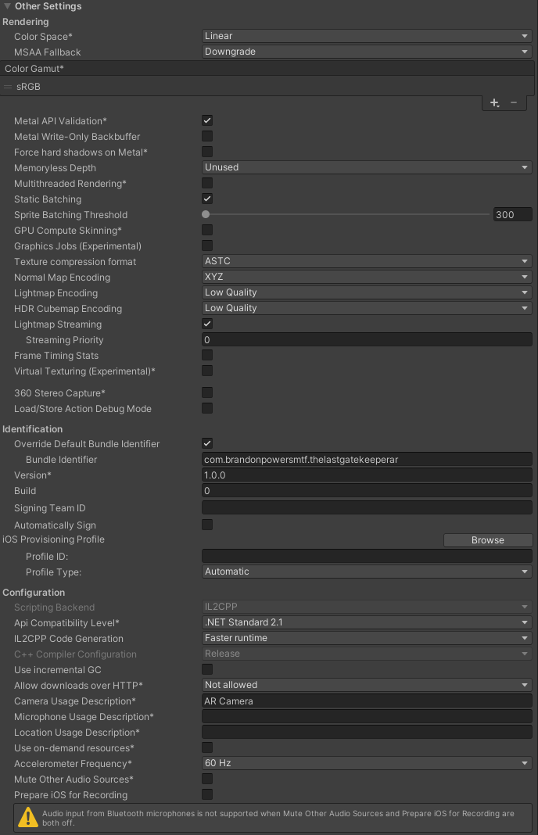
Task: Toggle Use incremental GC checkbox
Action: (x=207, y=669)
